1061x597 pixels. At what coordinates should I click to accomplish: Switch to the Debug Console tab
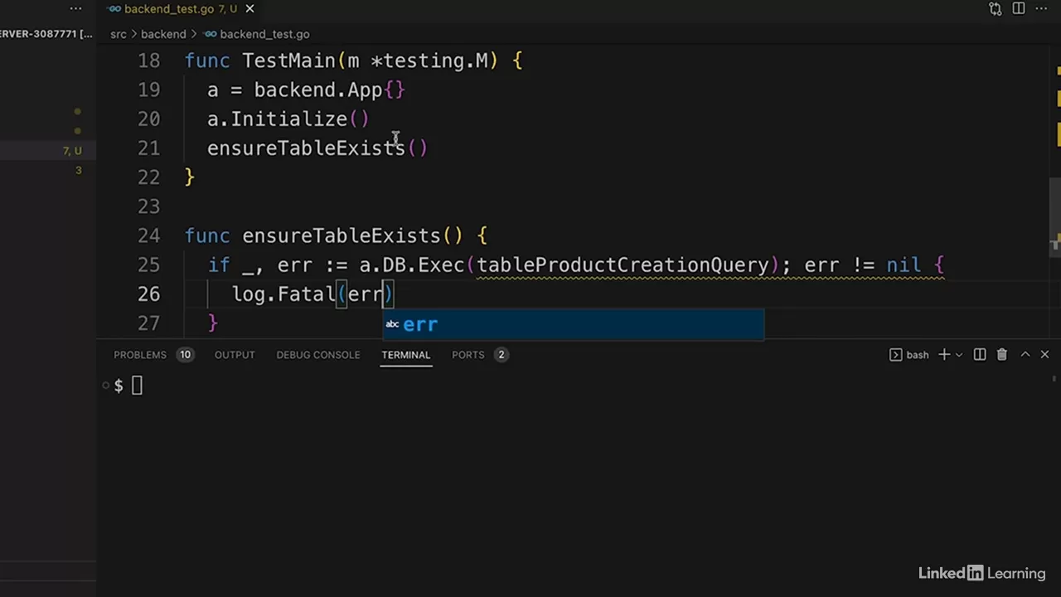pos(317,355)
